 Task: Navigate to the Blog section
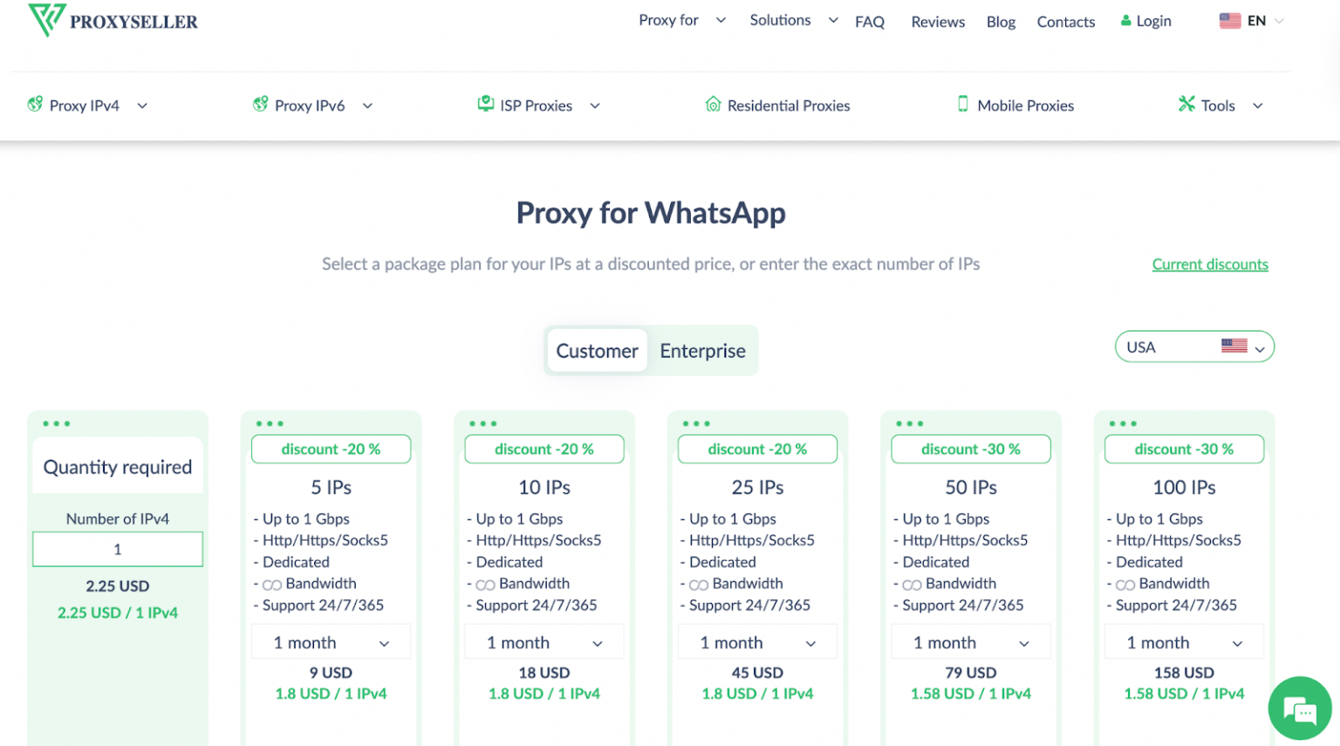coord(1001,22)
